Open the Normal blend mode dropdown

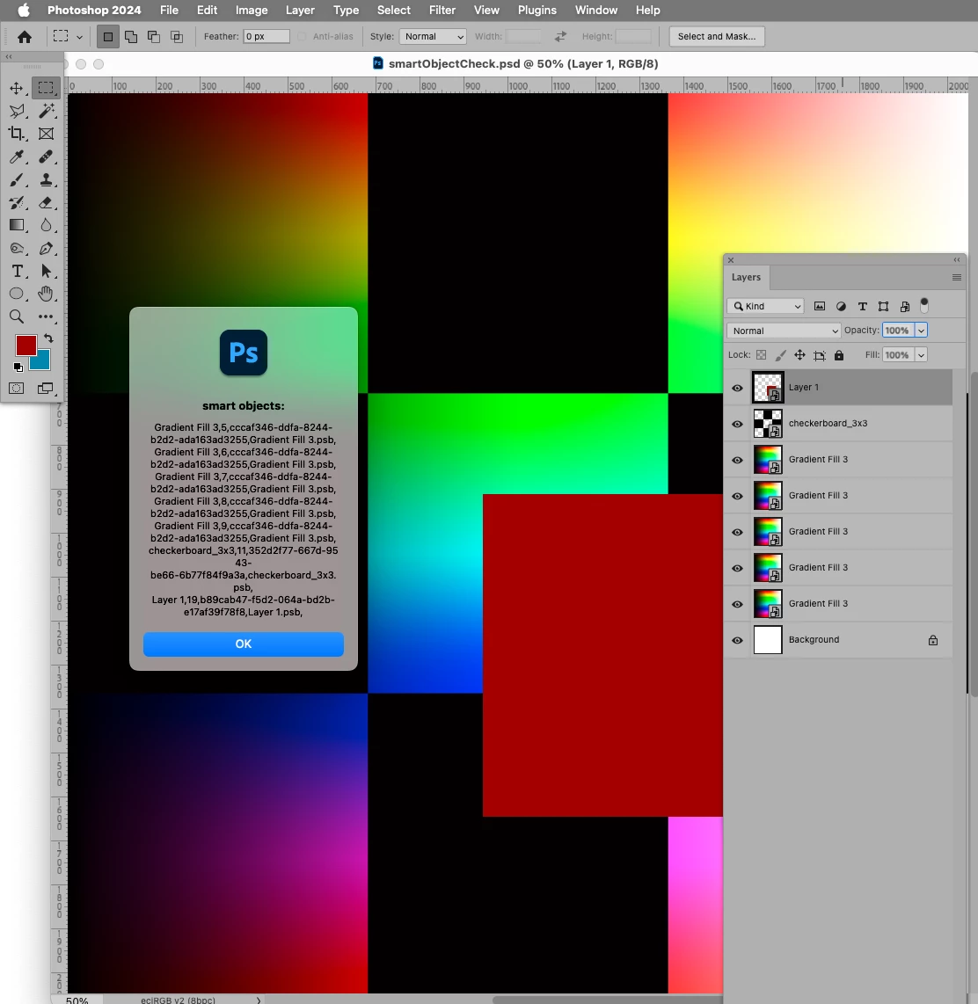click(x=784, y=331)
